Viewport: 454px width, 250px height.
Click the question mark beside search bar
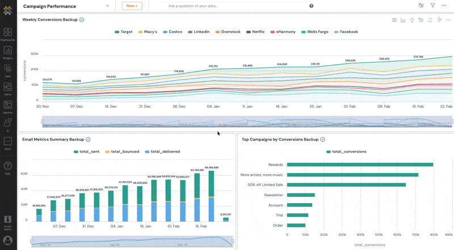point(311,6)
